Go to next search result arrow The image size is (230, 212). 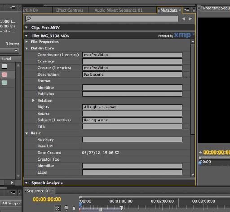190,19
